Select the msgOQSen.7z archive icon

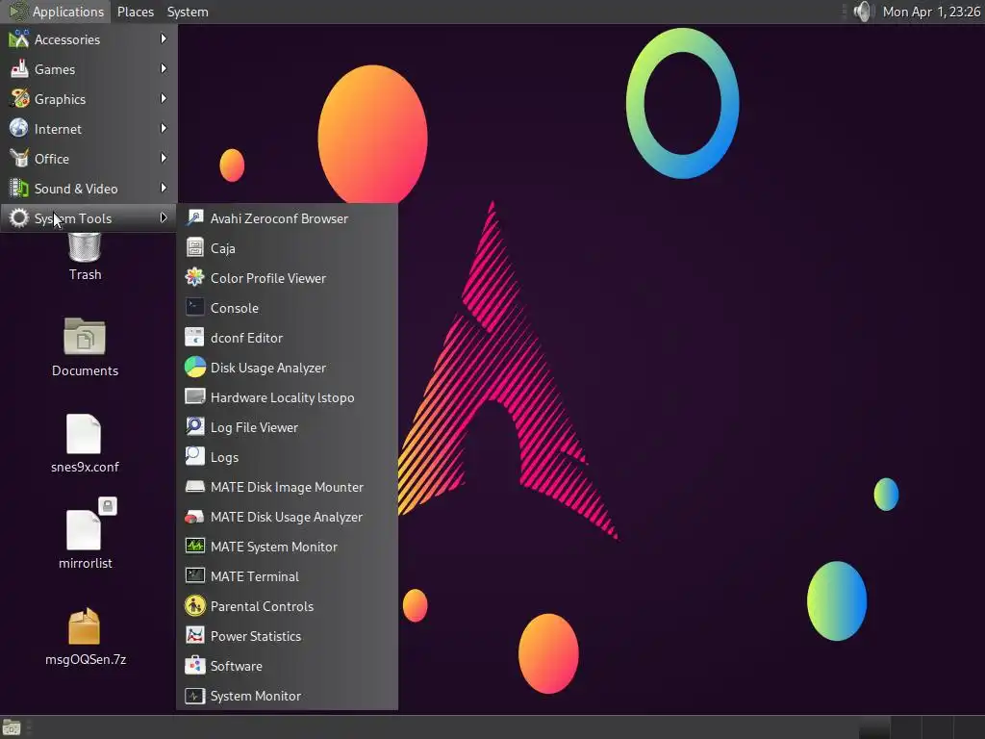pyautogui.click(x=84, y=626)
